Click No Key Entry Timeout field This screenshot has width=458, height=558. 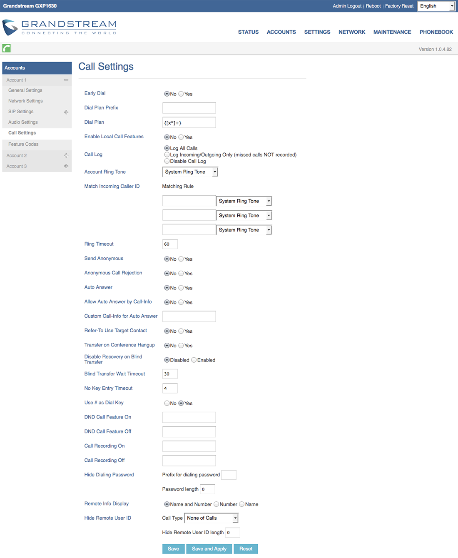pyautogui.click(x=170, y=389)
